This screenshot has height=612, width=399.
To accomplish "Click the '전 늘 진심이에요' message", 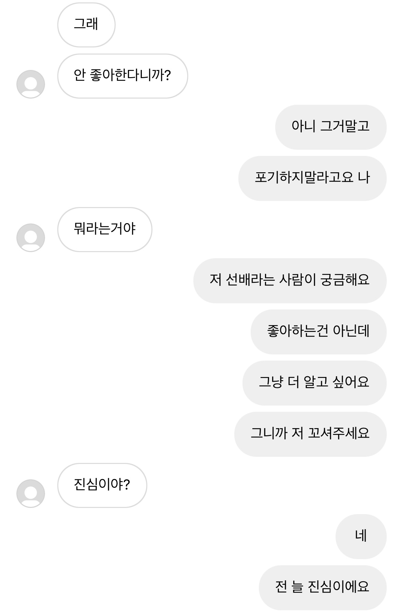I will pos(322,587).
